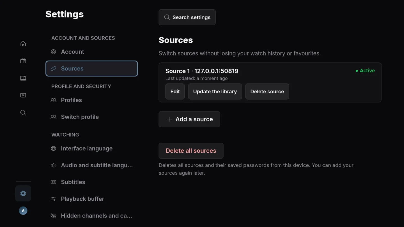The height and width of the screenshot is (227, 404).
Task: Open Audio and subtitle language settings
Action: pyautogui.click(x=92, y=165)
